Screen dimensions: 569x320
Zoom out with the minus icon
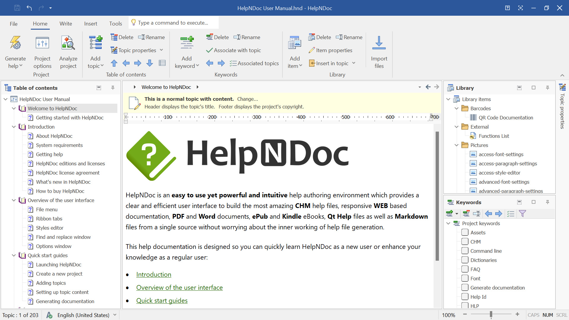465,315
